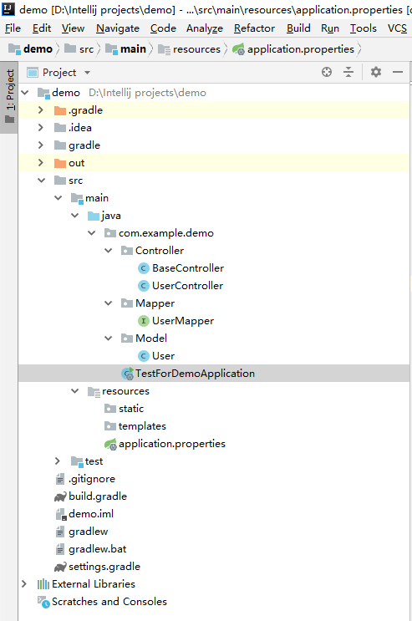Click the External Libraries bars icon
412x621 pixels.
pos(43,584)
